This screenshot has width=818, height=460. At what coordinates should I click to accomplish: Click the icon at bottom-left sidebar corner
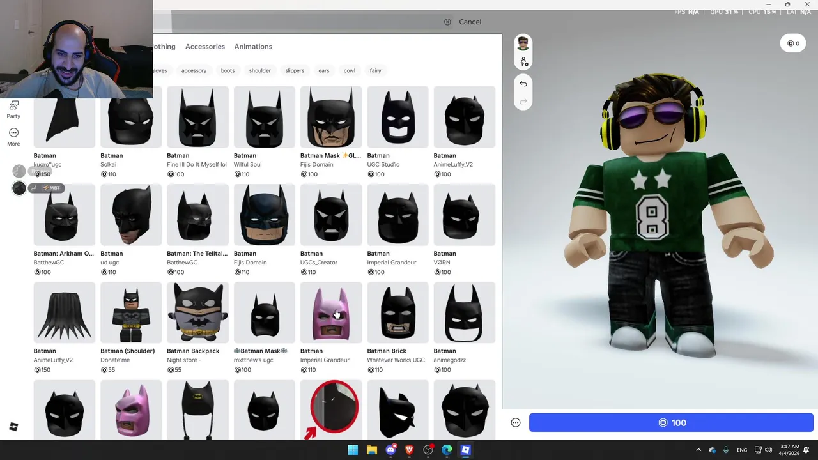(13, 427)
